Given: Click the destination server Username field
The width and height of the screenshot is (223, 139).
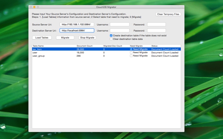Looking at the screenshot, I should [120, 31].
